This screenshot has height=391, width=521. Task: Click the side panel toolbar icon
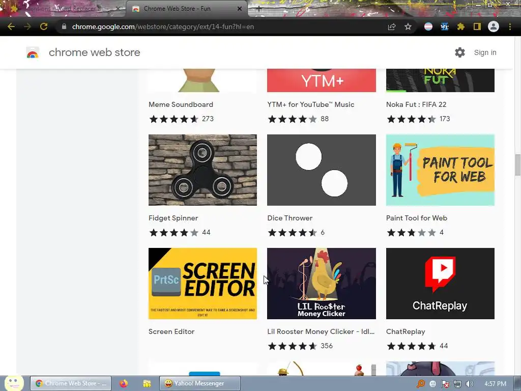(477, 26)
